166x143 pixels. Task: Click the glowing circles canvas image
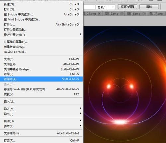point(125,84)
